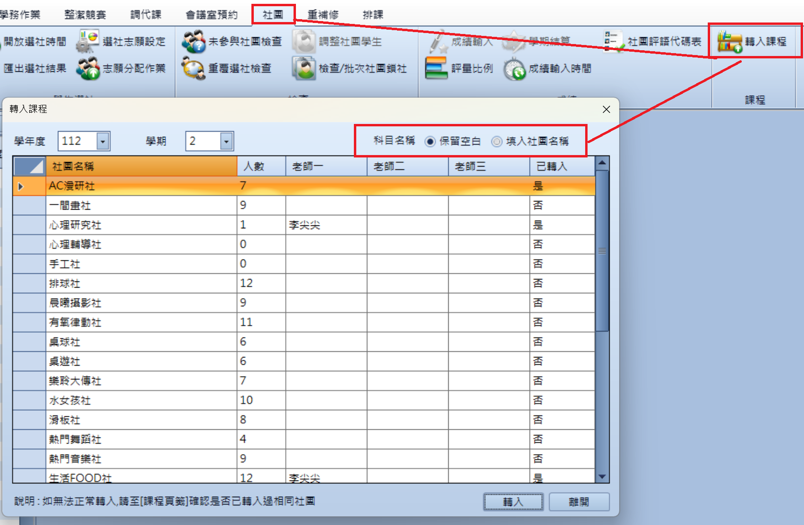Click 學期結算 icon
Screen dimensions: 804x525
click(x=514, y=42)
